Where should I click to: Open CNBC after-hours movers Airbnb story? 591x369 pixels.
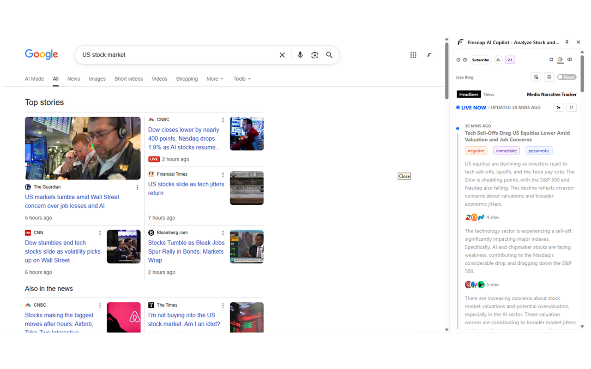(59, 321)
